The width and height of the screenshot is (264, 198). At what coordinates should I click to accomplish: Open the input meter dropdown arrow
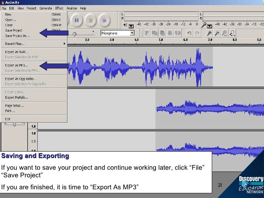[210, 26]
